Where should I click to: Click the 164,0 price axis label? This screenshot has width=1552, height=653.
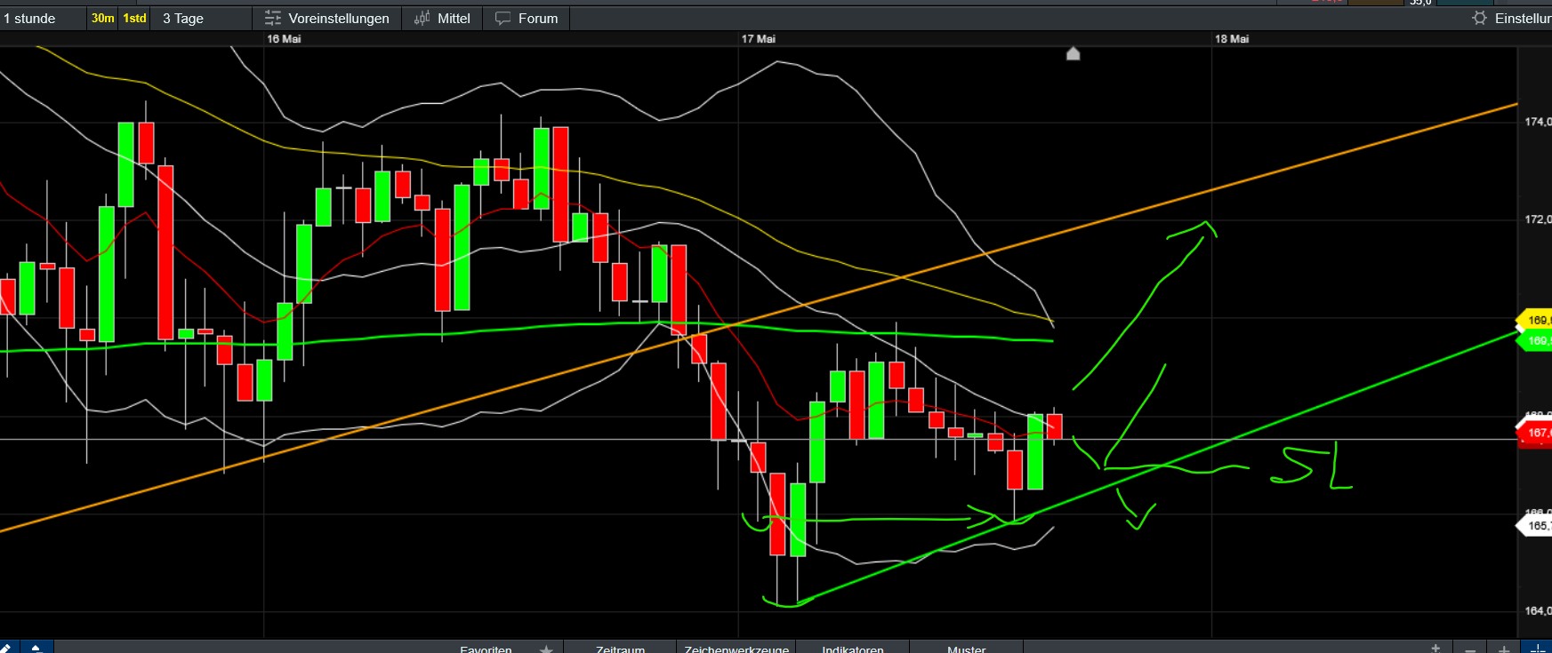coord(1538,611)
